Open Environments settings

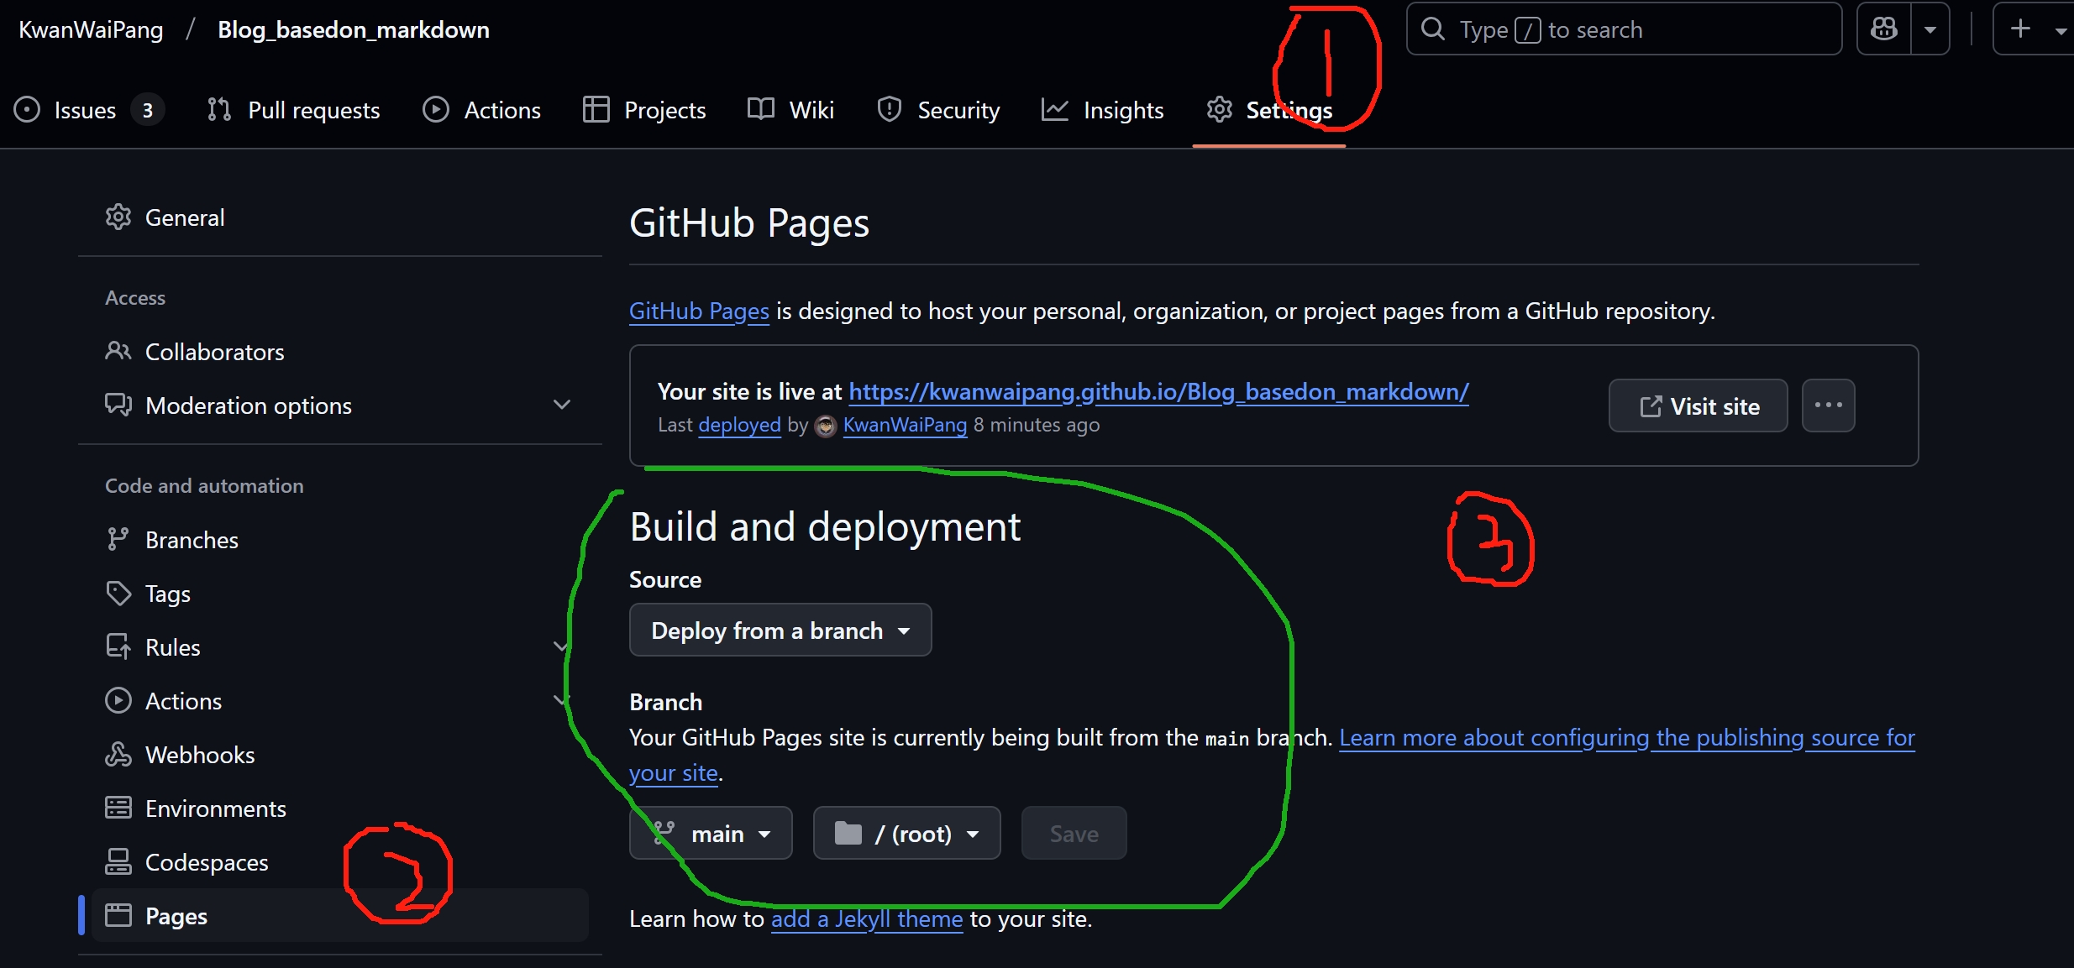click(x=340, y=808)
